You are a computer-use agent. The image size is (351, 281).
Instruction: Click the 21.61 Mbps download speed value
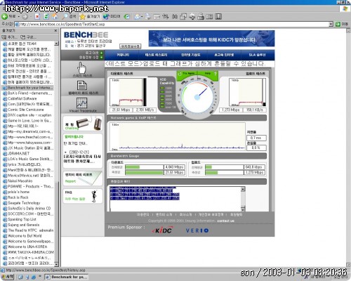pyautogui.click(x=121, y=110)
